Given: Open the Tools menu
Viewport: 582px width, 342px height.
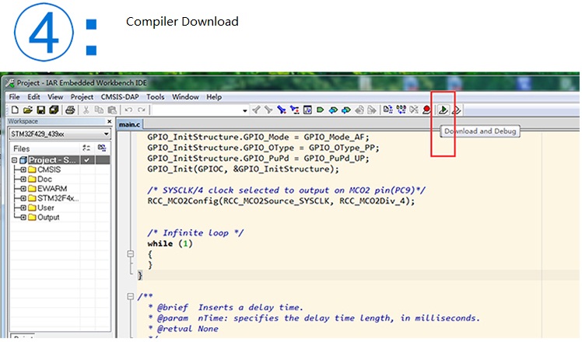Looking at the screenshot, I should pos(156,97).
